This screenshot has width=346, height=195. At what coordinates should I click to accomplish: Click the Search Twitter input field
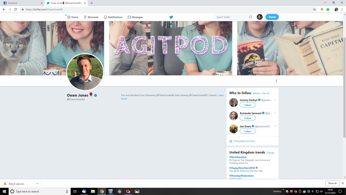pos(234,17)
